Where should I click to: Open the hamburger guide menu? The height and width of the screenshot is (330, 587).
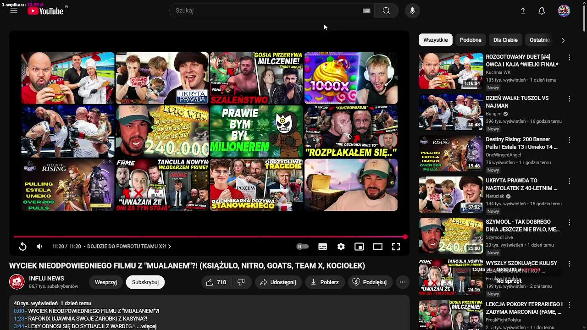pyautogui.click(x=14, y=11)
